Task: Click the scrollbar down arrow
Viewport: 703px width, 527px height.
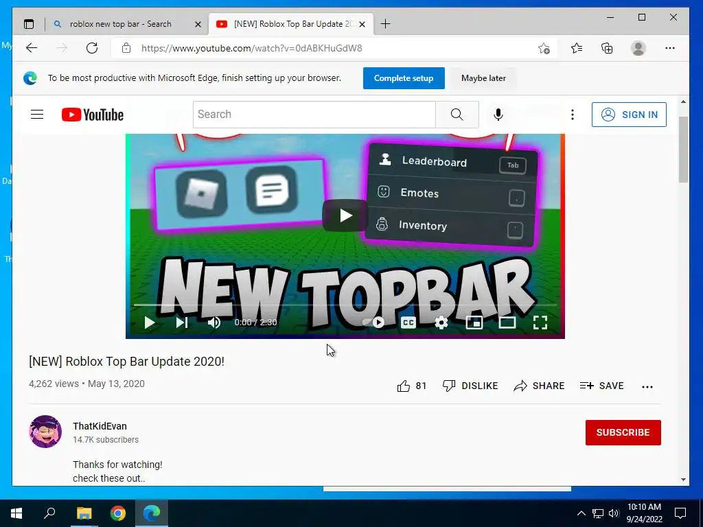Action: click(x=683, y=480)
